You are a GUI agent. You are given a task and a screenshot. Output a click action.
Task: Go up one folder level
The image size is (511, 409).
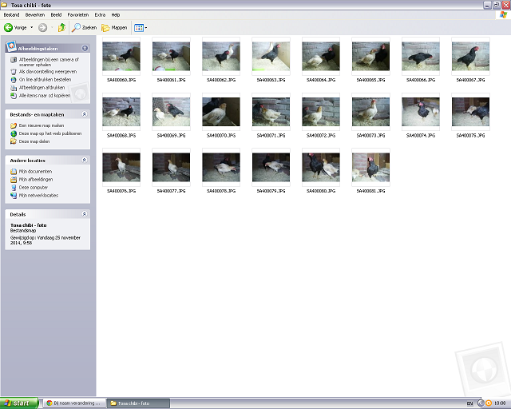coord(61,28)
